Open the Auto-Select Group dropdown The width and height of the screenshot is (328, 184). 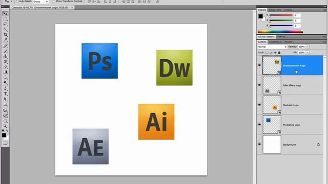(40, 2)
